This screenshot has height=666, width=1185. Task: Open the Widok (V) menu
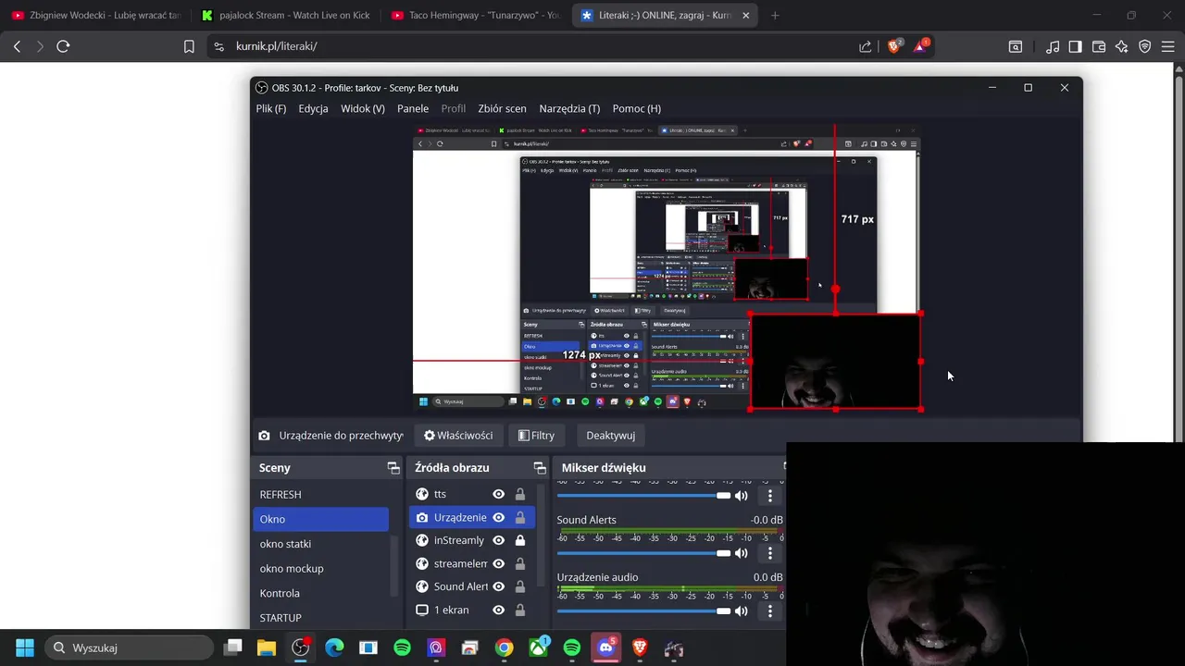click(363, 108)
